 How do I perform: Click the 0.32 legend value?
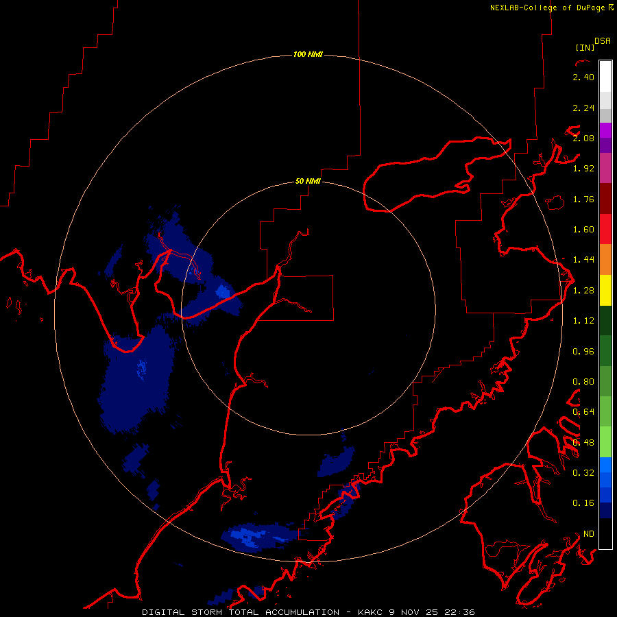(x=583, y=472)
